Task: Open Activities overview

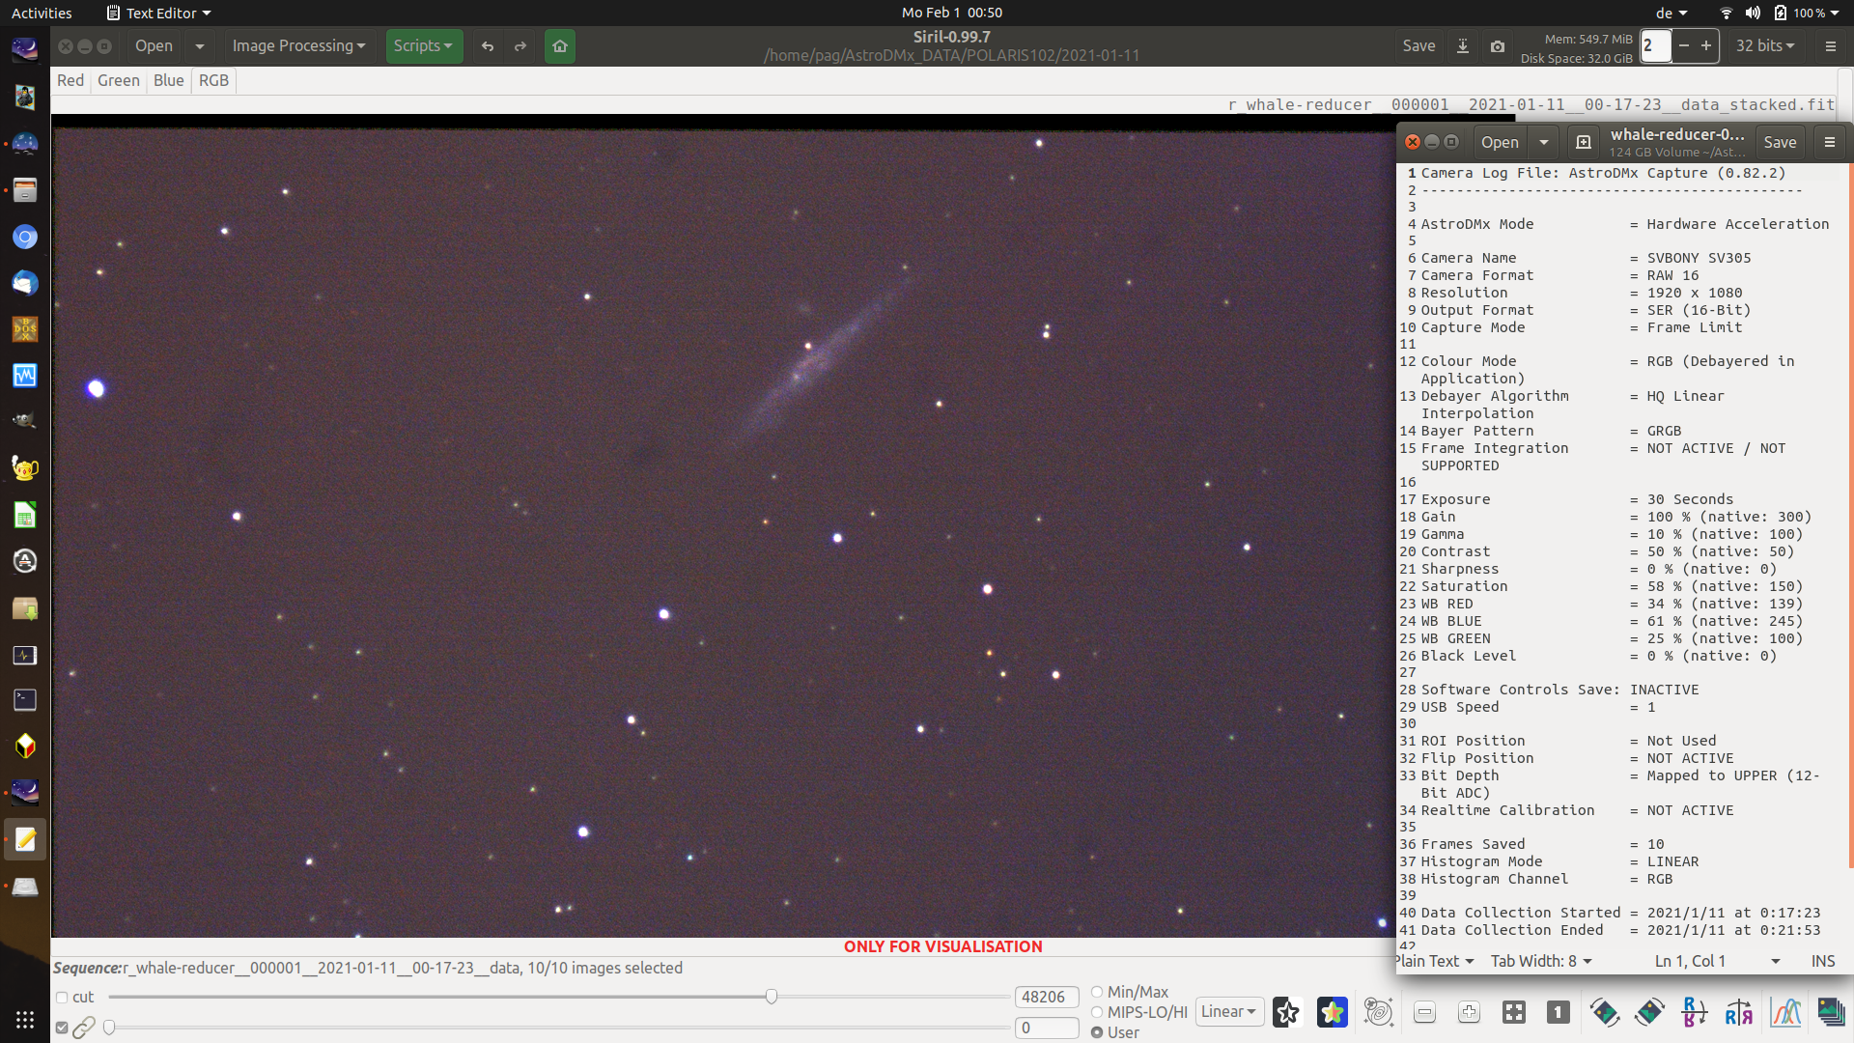Action: (x=42, y=13)
